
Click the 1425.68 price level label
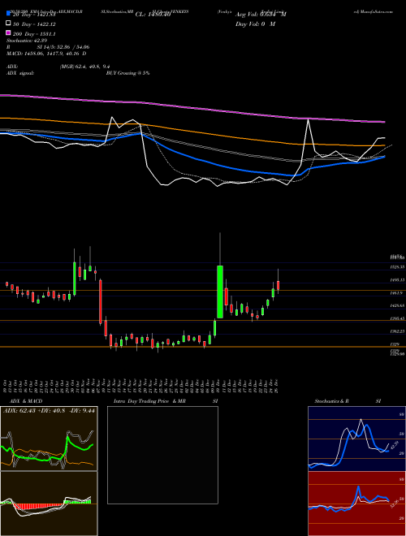[x=397, y=305]
